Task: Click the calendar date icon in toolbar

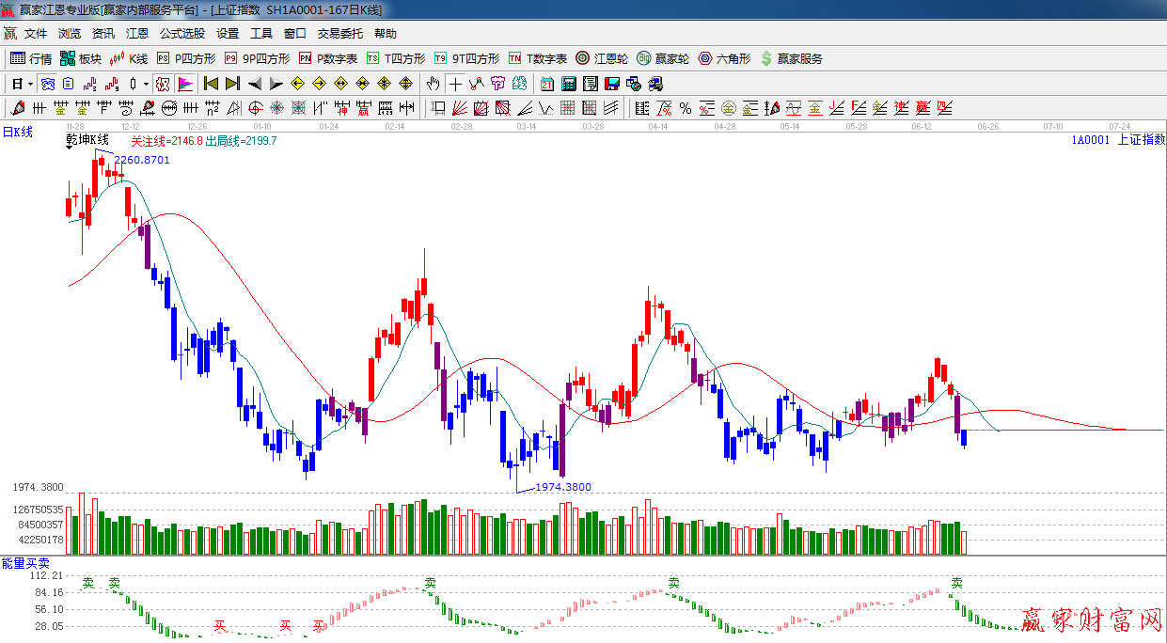Action: (546, 84)
